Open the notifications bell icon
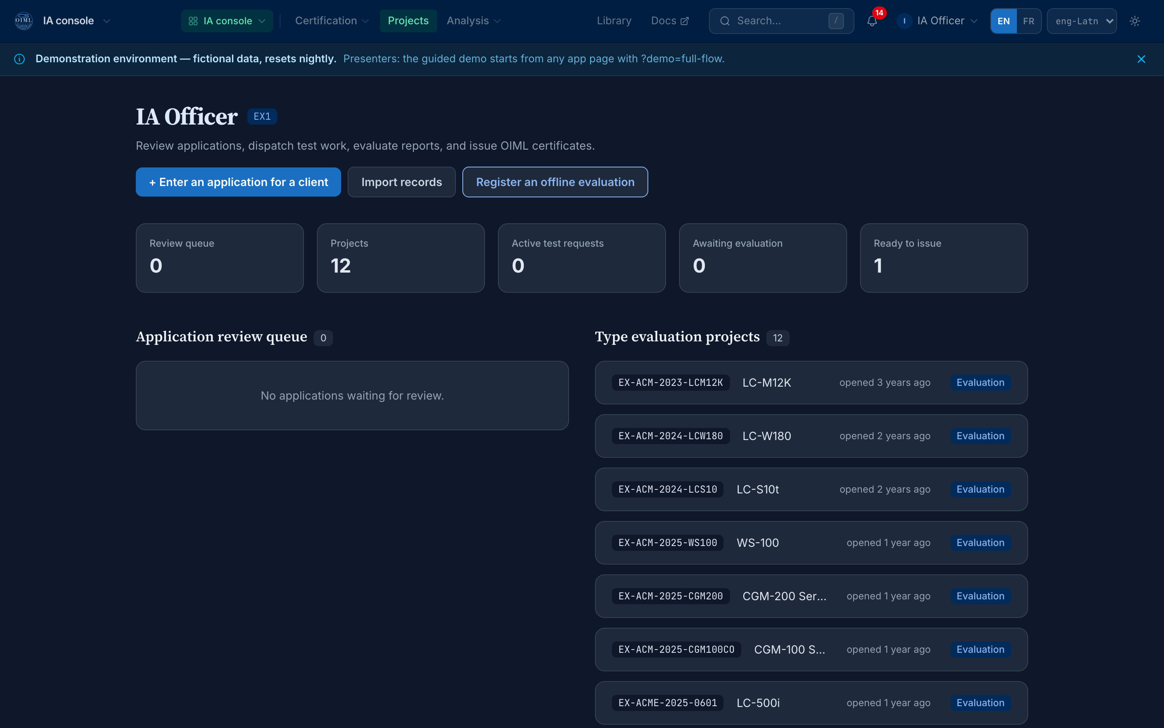1164x728 pixels. pyautogui.click(x=871, y=21)
